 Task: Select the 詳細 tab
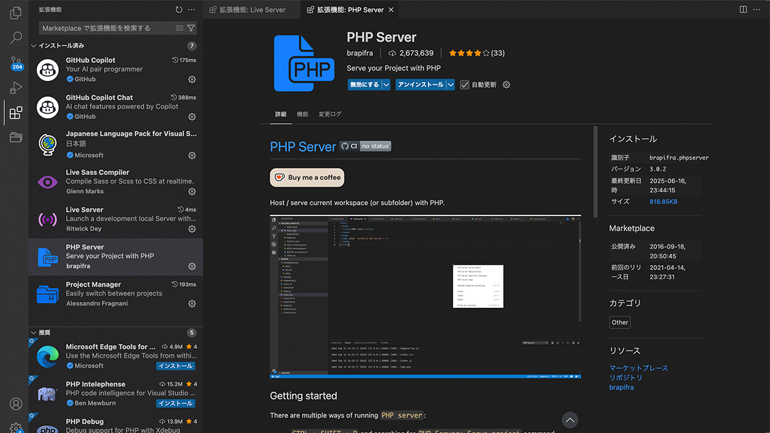pyautogui.click(x=281, y=114)
